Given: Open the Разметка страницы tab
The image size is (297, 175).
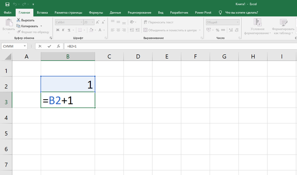Looking at the screenshot, I should coord(68,12).
